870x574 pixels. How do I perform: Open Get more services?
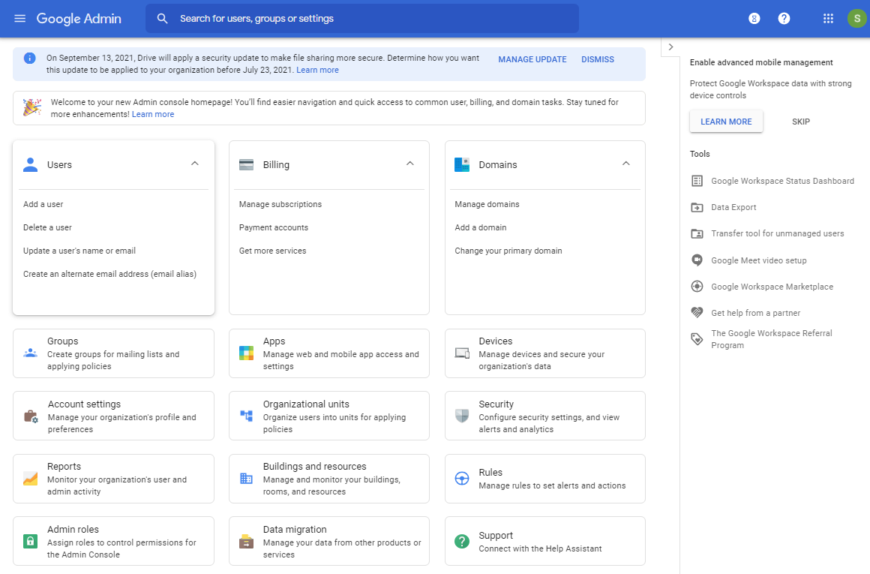pyautogui.click(x=272, y=251)
